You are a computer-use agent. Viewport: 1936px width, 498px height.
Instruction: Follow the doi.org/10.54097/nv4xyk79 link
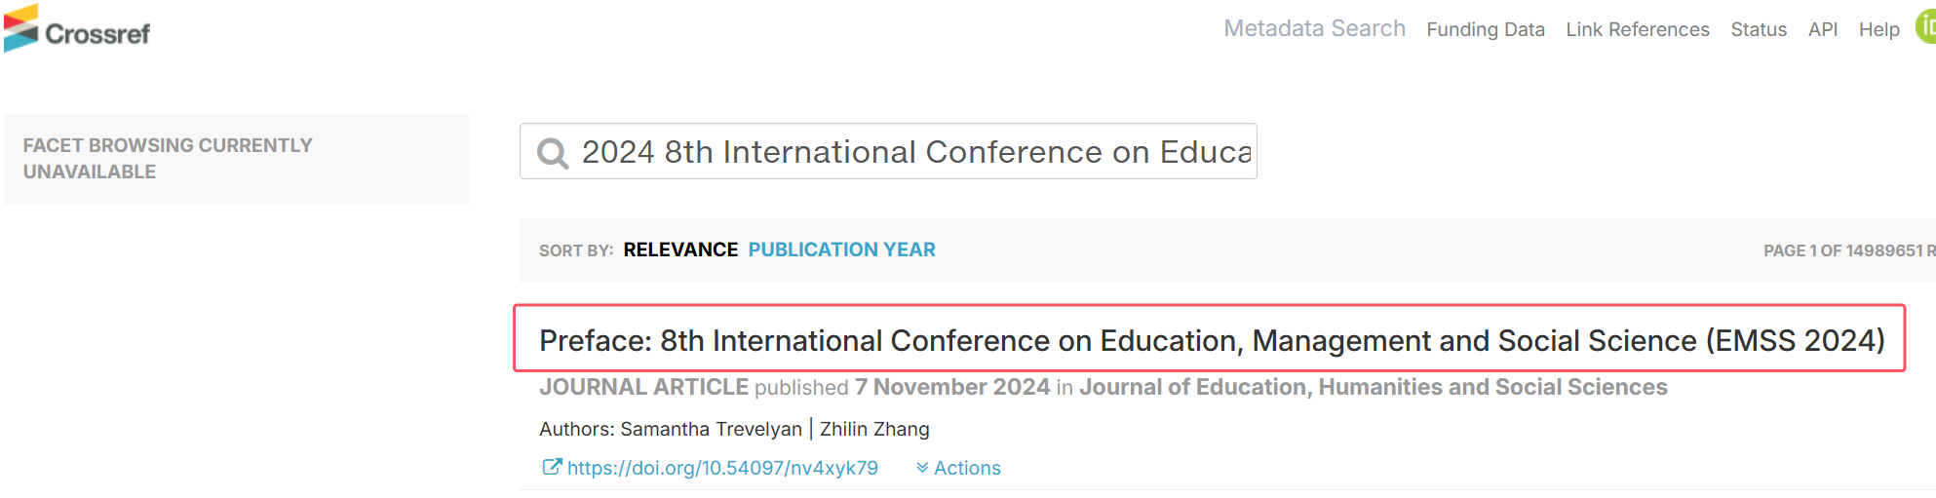(x=722, y=468)
